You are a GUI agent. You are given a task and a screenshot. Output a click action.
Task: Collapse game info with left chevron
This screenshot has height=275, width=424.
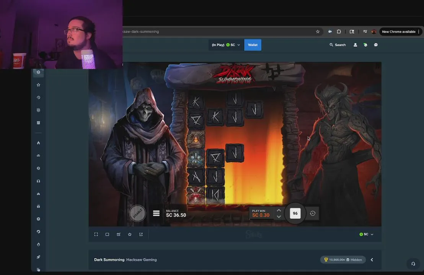[372, 260]
